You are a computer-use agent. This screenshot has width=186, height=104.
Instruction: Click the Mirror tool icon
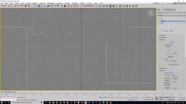(x=97, y=6)
